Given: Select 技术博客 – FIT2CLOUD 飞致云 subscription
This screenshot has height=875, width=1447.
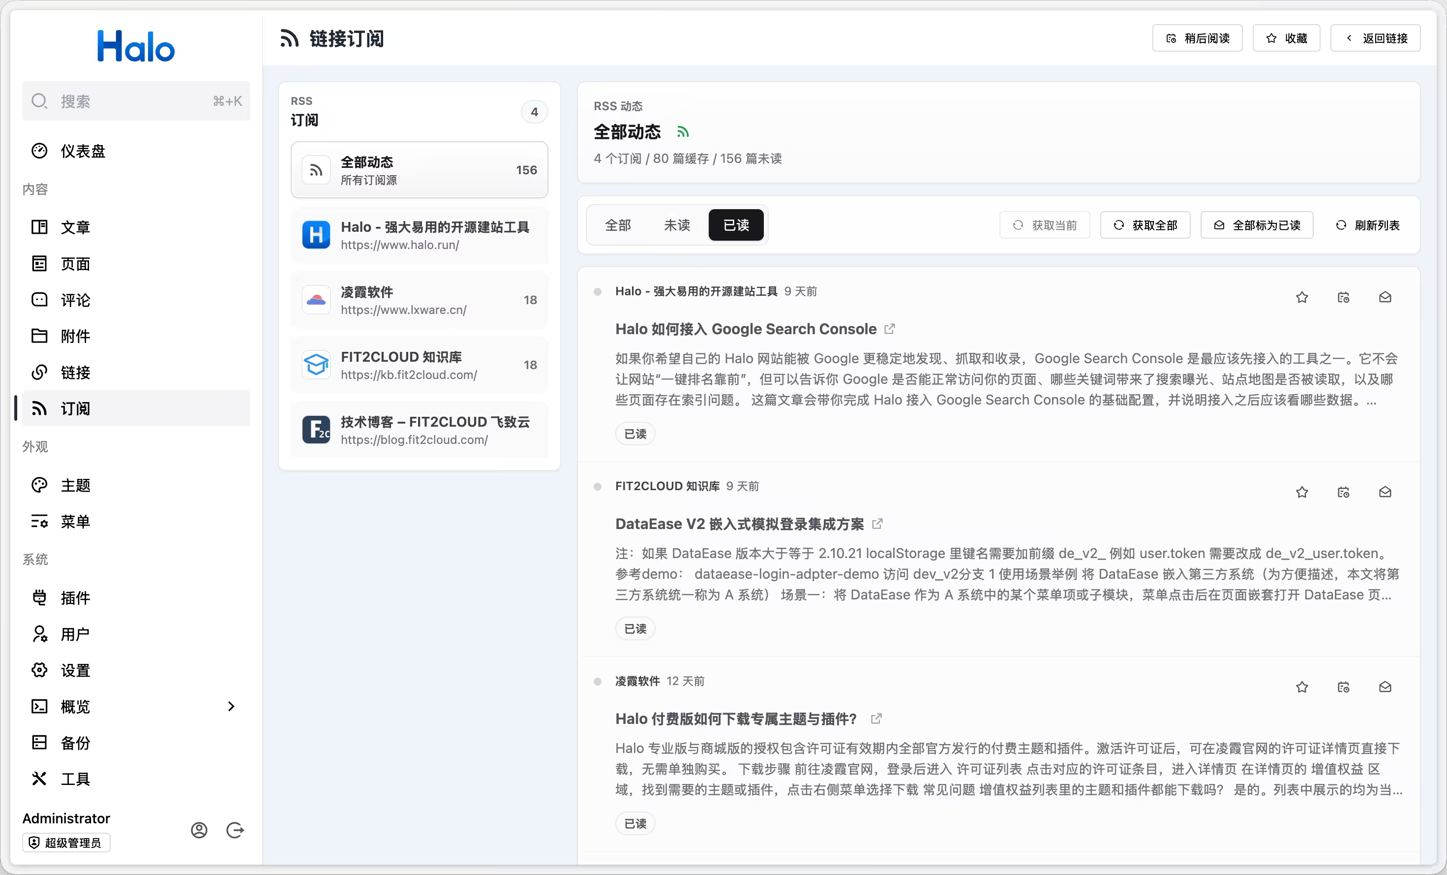Looking at the screenshot, I should 420,430.
